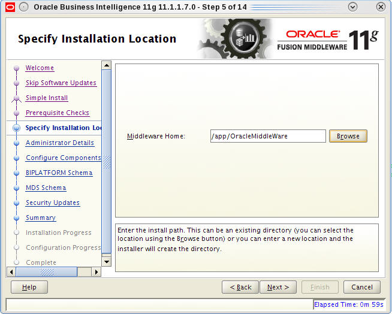Click the Simple Install step bullet marker
The width and height of the screenshot is (392, 314).
click(x=17, y=98)
